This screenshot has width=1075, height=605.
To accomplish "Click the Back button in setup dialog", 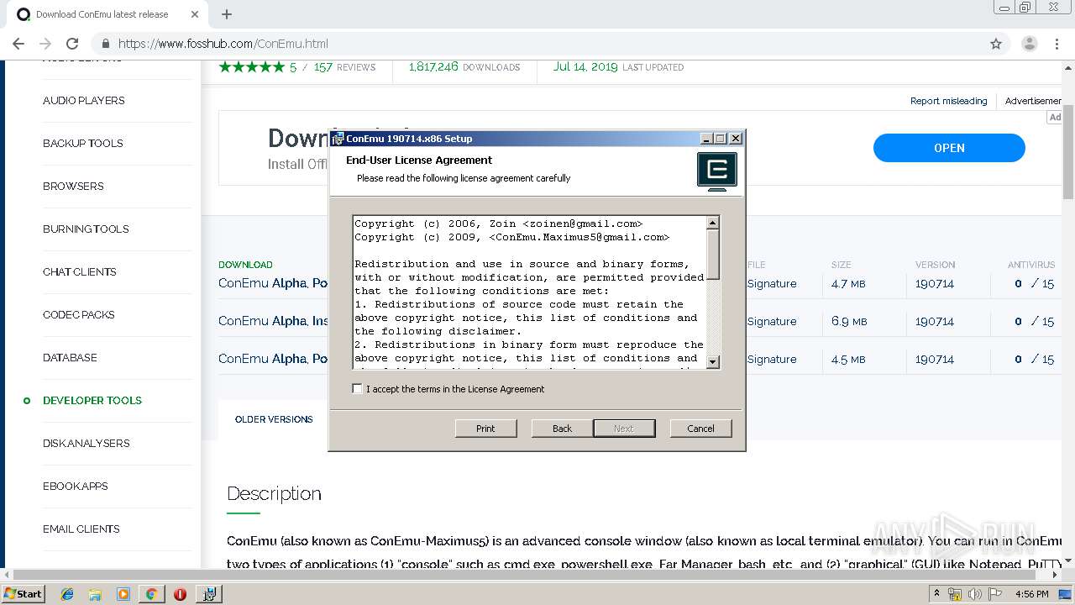I will [x=562, y=429].
